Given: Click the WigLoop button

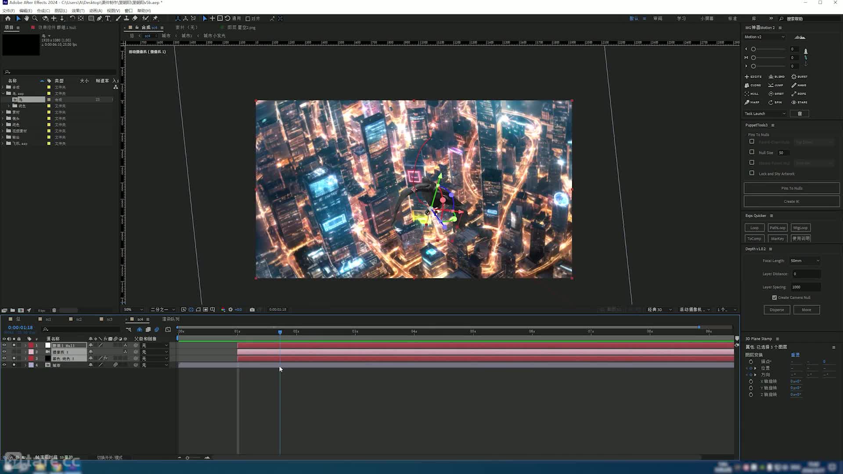Looking at the screenshot, I should [800, 228].
